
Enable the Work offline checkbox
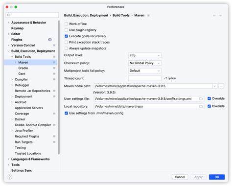coord(66,24)
